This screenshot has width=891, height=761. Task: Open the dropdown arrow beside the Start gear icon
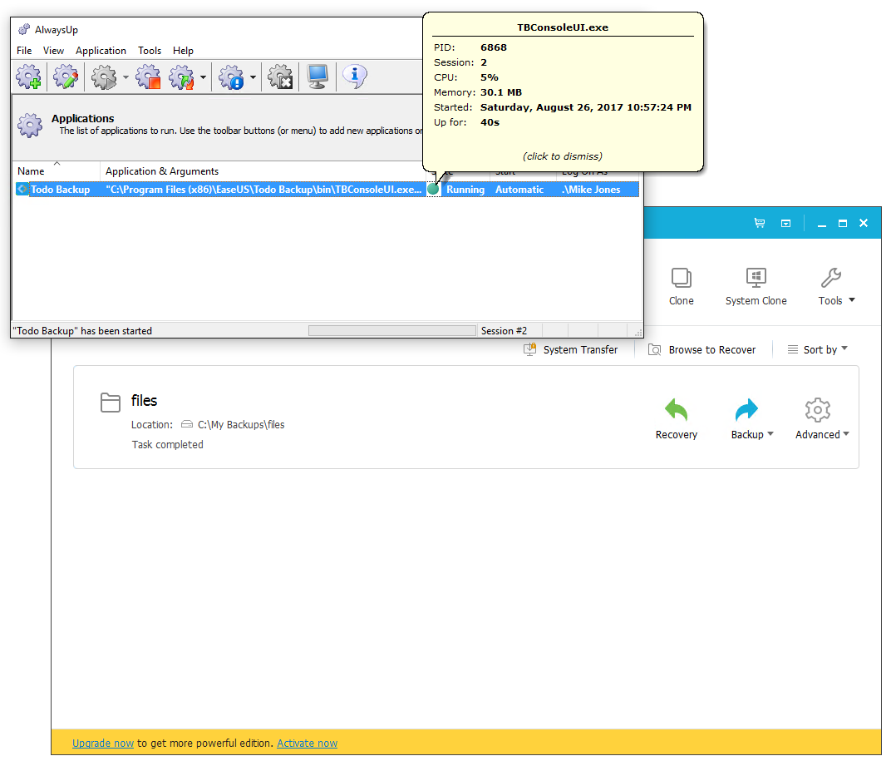126,77
